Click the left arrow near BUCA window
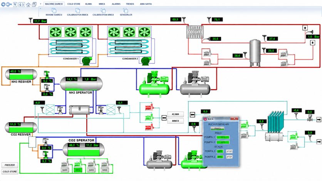The height and width of the screenshot is (181, 322). pyautogui.click(x=192, y=115)
